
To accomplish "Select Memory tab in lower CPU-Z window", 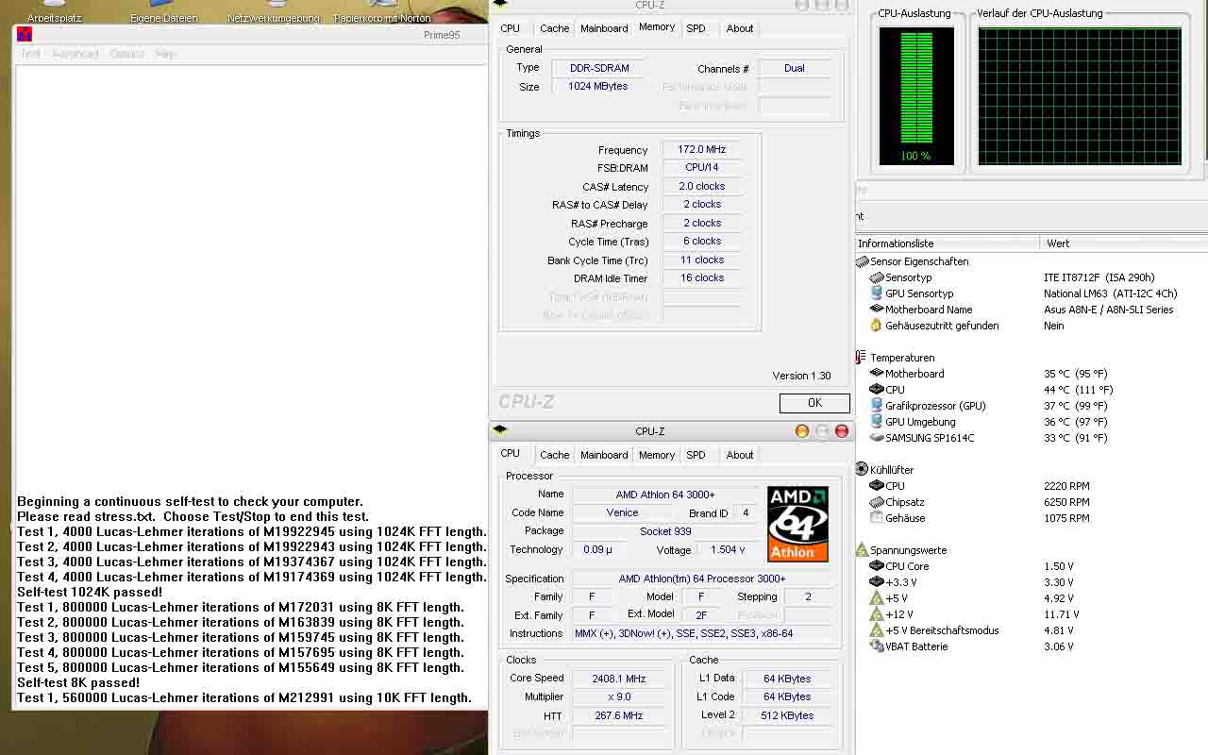I will [x=657, y=455].
